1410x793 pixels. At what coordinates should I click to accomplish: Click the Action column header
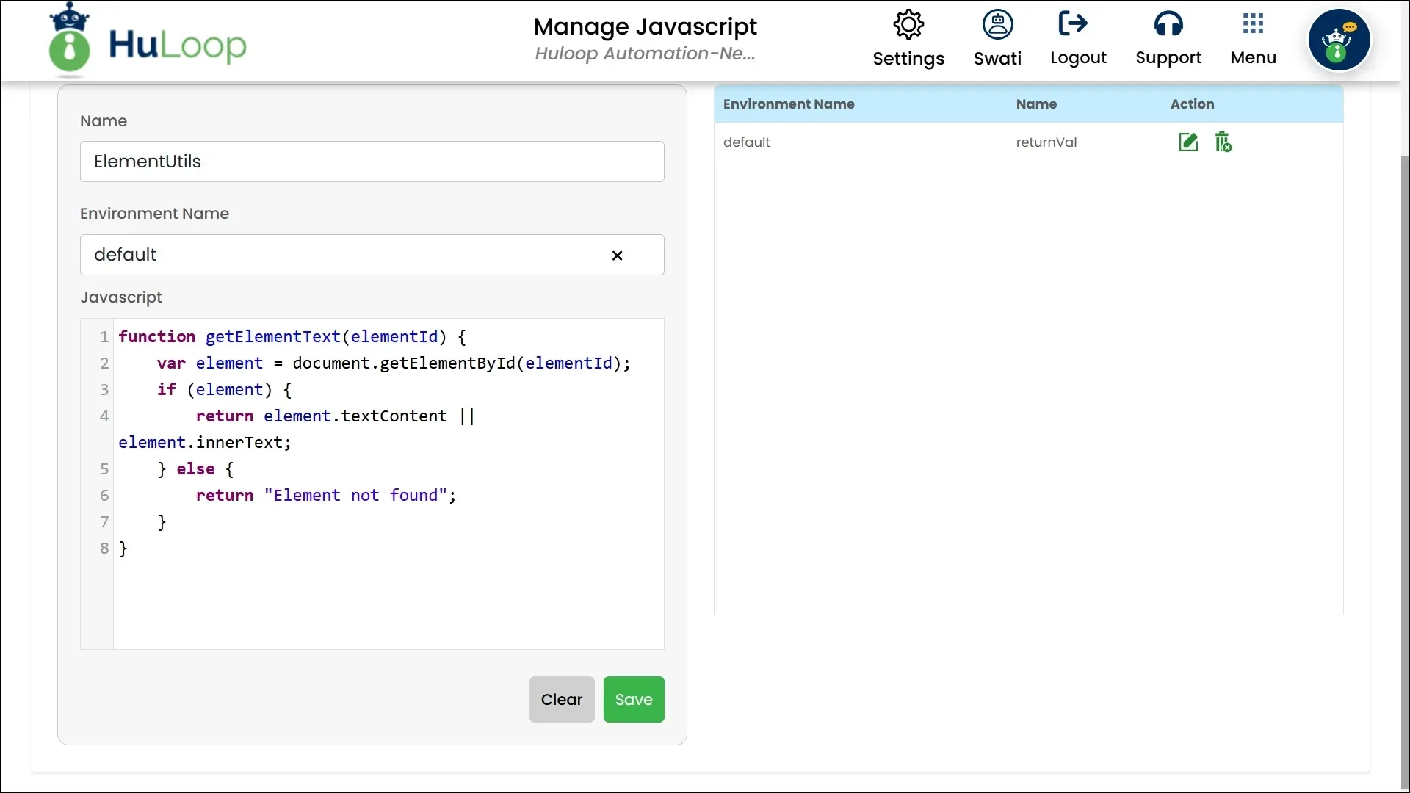pyautogui.click(x=1192, y=104)
